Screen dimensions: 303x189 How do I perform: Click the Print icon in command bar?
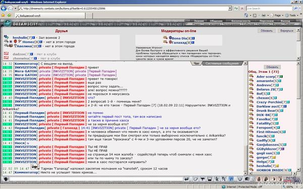pyautogui.click(x=264, y=15)
